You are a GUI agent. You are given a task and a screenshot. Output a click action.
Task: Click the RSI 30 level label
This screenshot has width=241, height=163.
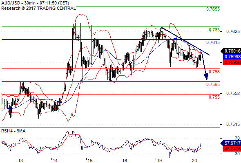(237, 154)
